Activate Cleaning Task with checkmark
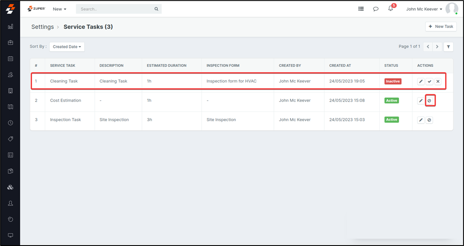This screenshot has height=246, width=464. tap(429, 81)
